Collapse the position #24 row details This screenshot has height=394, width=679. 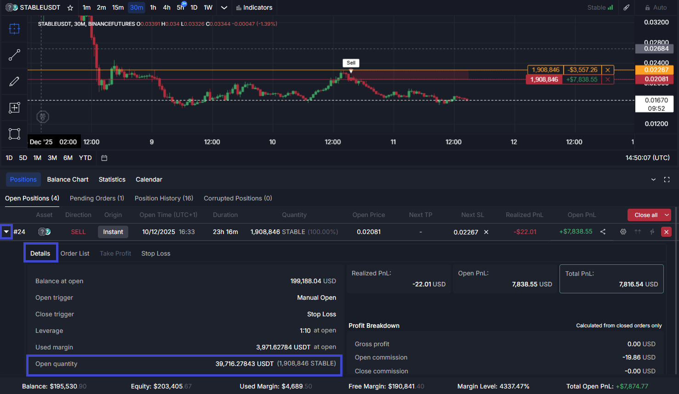click(6, 232)
